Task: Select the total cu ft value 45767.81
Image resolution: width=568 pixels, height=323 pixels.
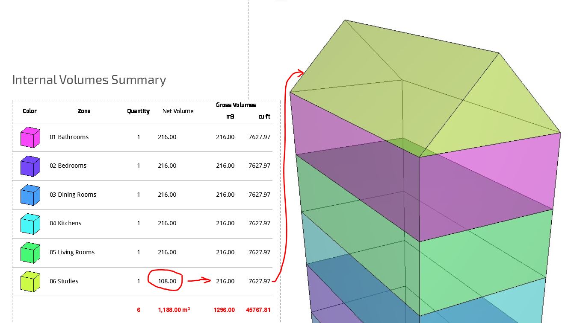Action: (x=258, y=310)
